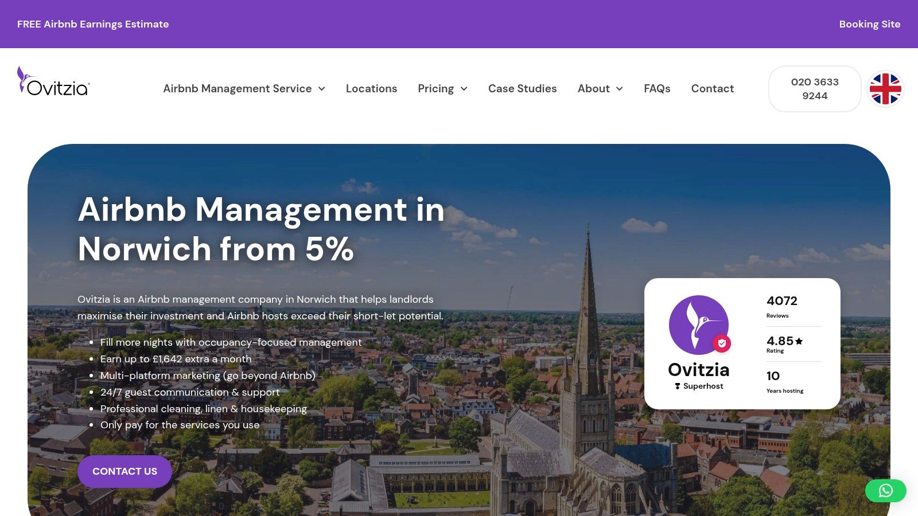Click the CONTACT US button
This screenshot has width=918, height=516.
125,471
